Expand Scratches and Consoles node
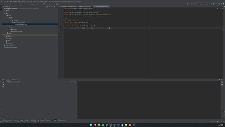Screen dimensions: 225x127 (x=3, y=47)
